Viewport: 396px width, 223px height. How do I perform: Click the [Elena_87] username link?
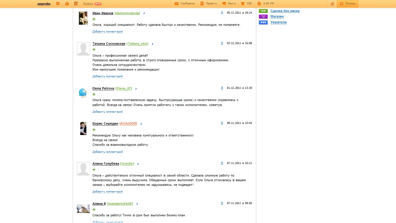click(x=124, y=89)
